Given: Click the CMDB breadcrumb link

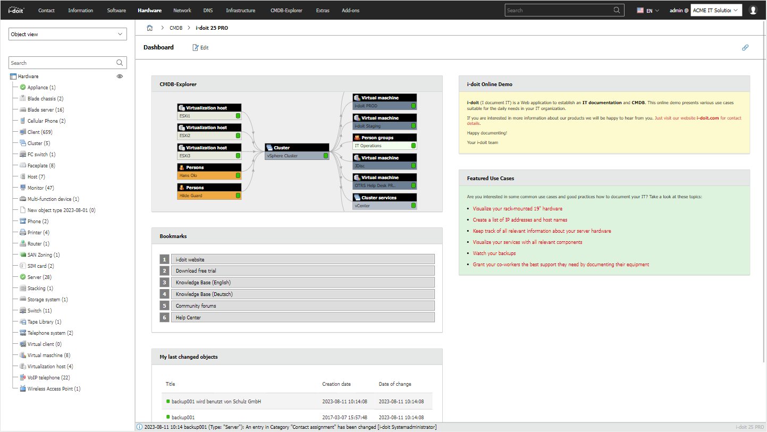Looking at the screenshot, I should 176,28.
